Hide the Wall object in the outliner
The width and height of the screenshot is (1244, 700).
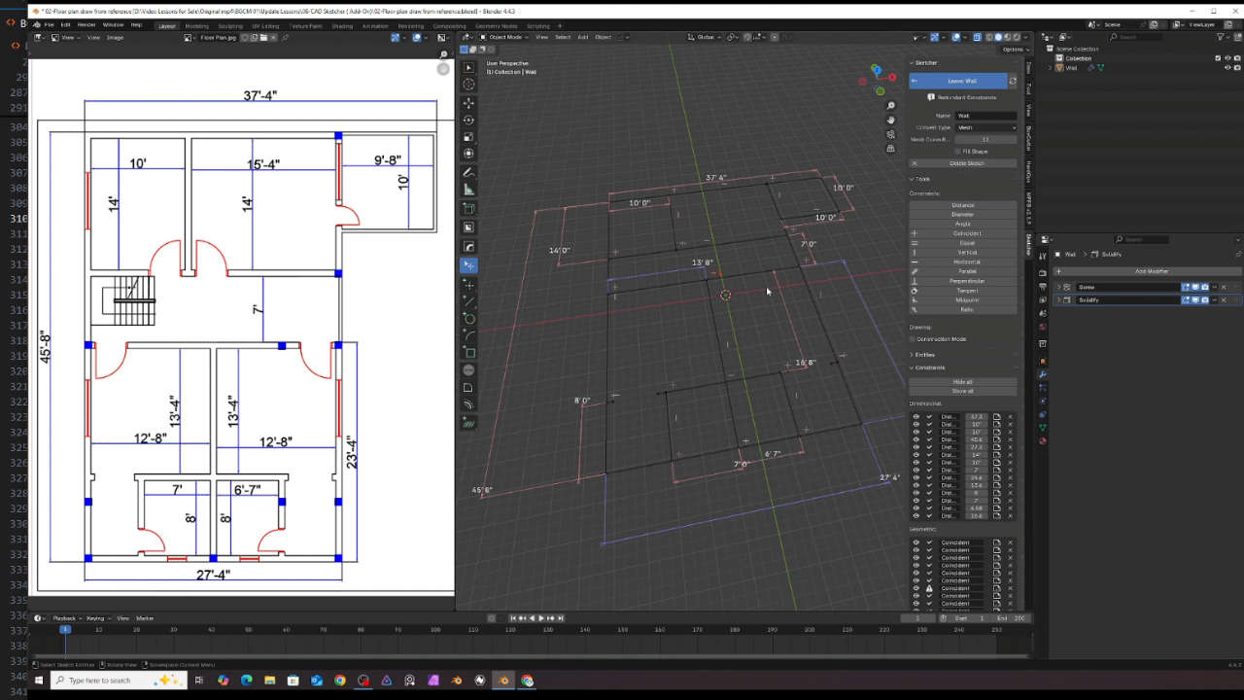(1227, 68)
